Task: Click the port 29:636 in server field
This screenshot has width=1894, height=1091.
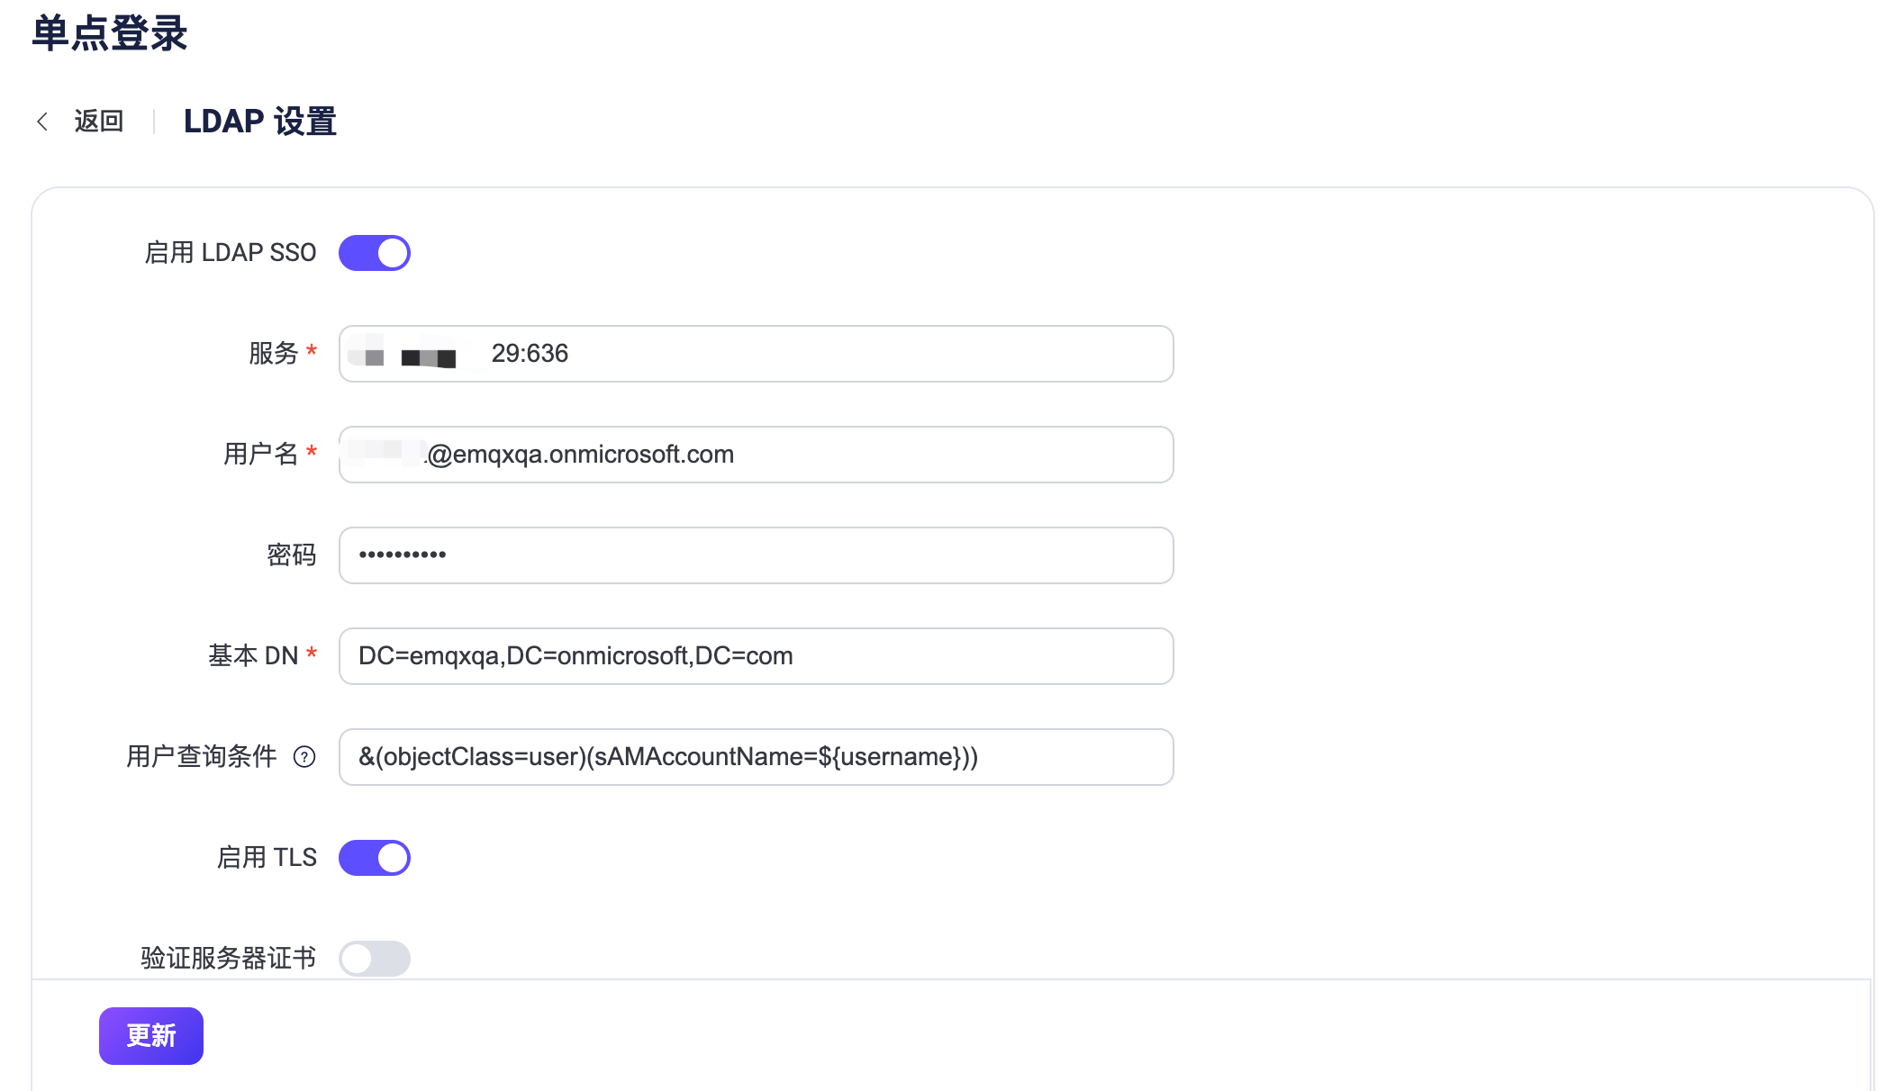Action: 530,354
